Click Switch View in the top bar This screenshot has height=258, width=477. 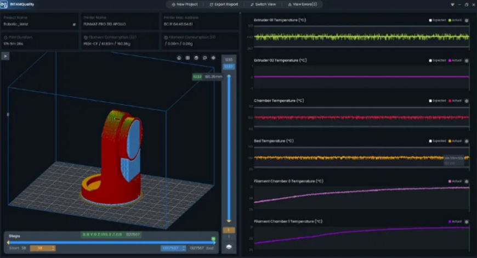pos(263,4)
